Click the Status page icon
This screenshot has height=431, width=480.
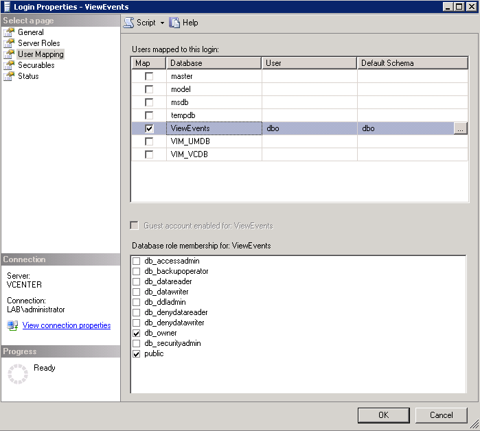(9, 76)
